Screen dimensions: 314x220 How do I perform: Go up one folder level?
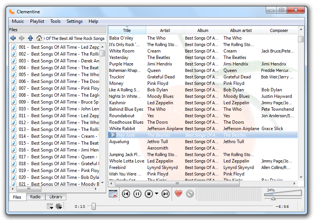click(x=30, y=38)
